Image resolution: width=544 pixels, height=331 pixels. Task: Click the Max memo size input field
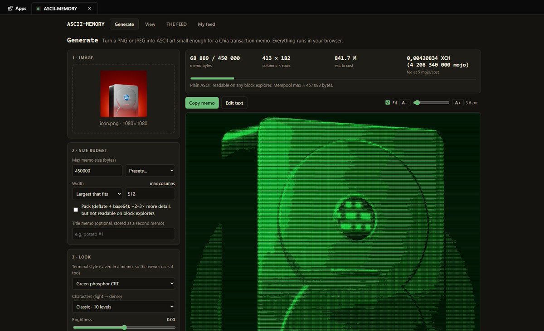pos(97,171)
